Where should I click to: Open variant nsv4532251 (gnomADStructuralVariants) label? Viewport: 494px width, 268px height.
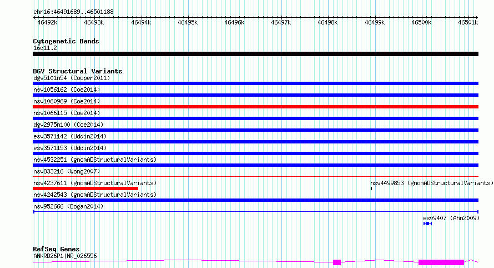point(95,160)
